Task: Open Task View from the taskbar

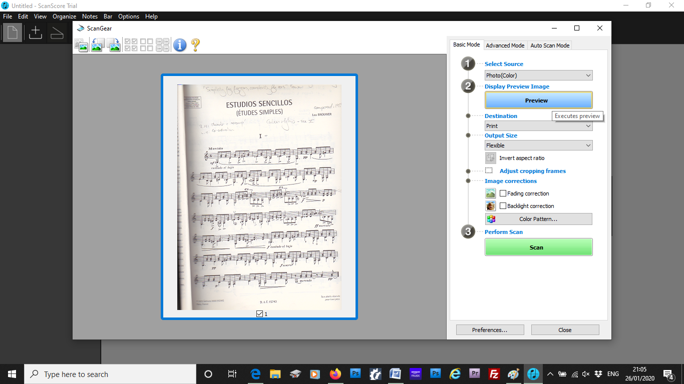Action: click(232, 374)
